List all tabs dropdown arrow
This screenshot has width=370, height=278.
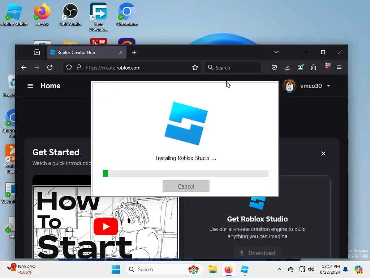coord(276,52)
